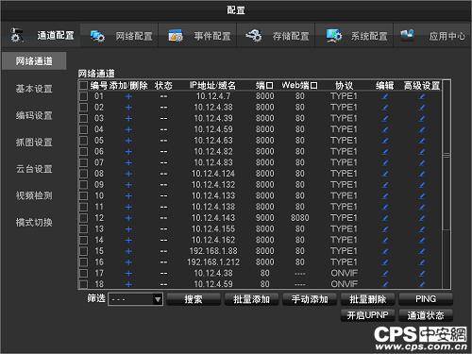Tick the select-all checkbox in table header
This screenshot has width=472, height=354.
[x=83, y=85]
